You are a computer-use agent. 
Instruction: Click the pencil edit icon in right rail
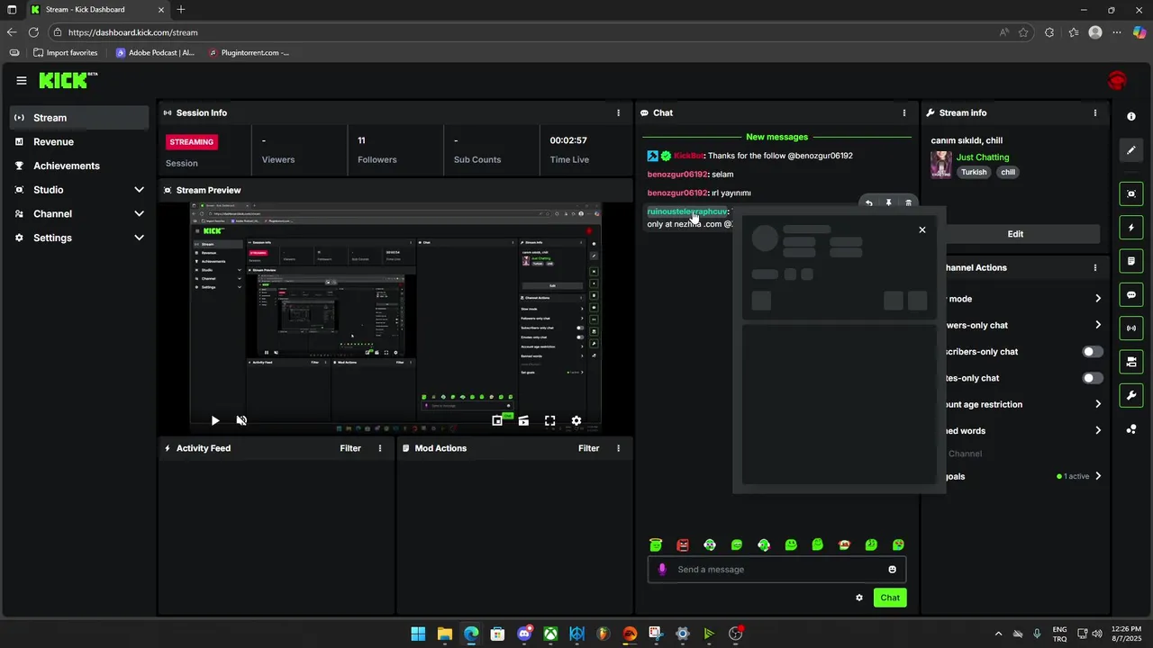pos(1131,150)
